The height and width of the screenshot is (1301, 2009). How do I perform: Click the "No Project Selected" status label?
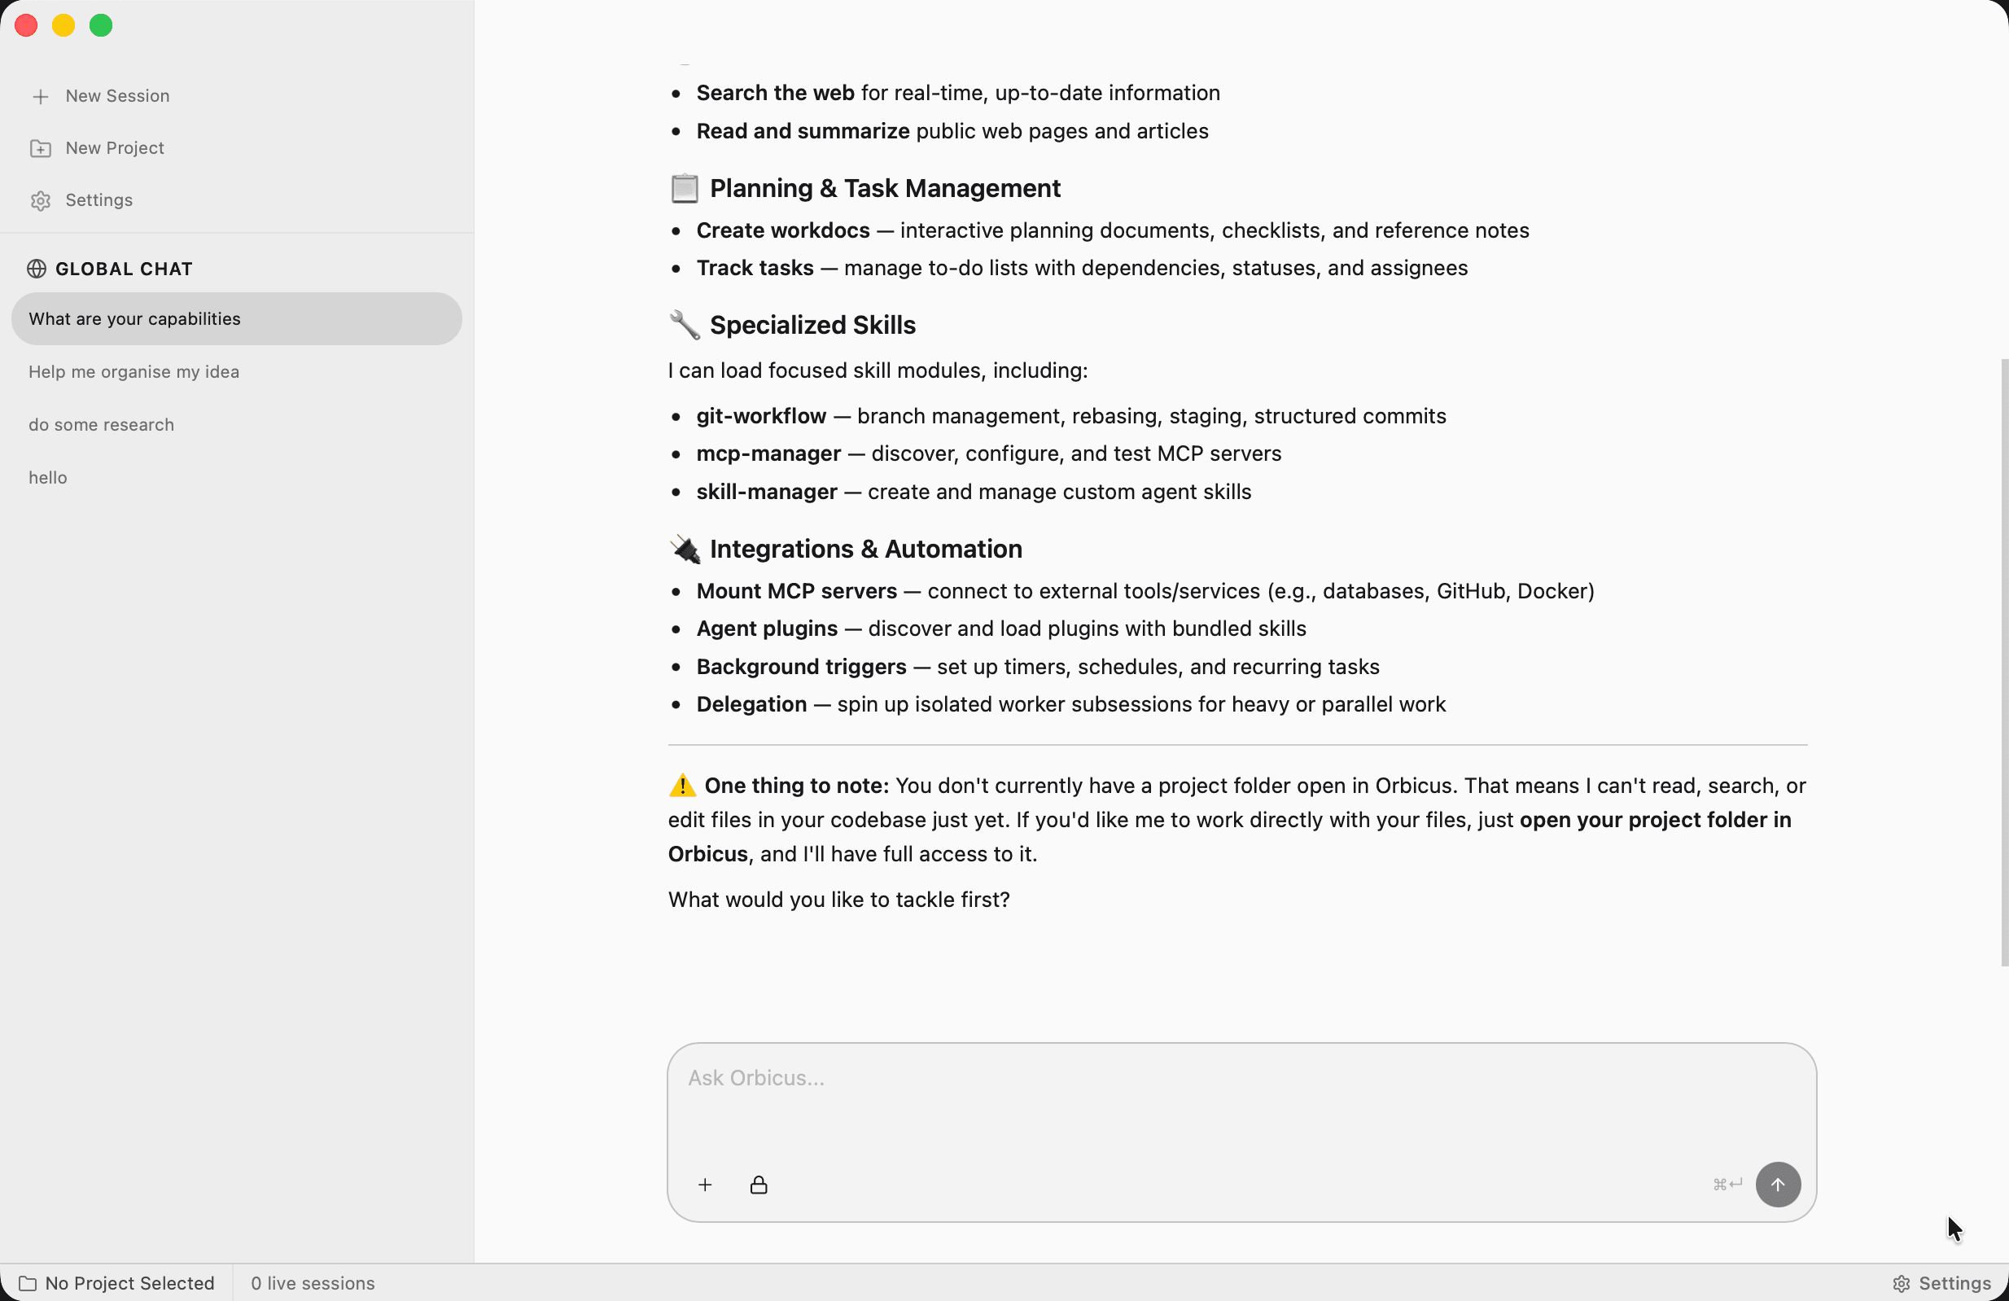(x=129, y=1283)
